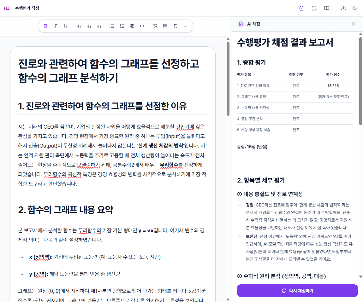Click the circle icon at top right

355,8
